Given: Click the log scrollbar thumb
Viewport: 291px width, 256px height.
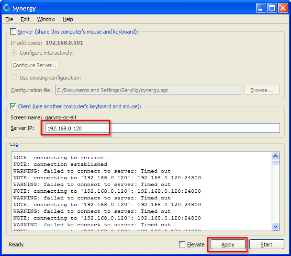Looking at the screenshot, I should click(x=275, y=163).
